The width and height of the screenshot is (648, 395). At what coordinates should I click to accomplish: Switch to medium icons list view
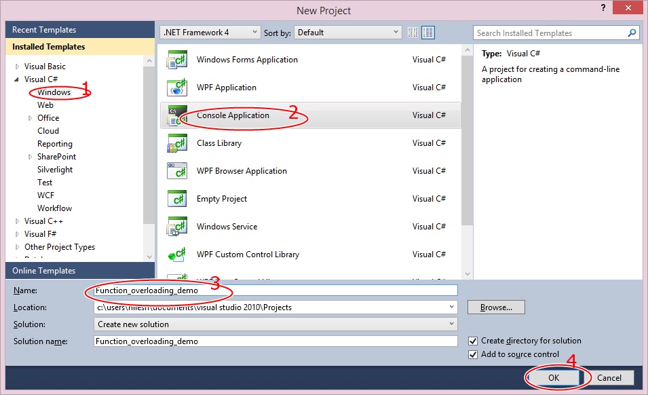427,32
